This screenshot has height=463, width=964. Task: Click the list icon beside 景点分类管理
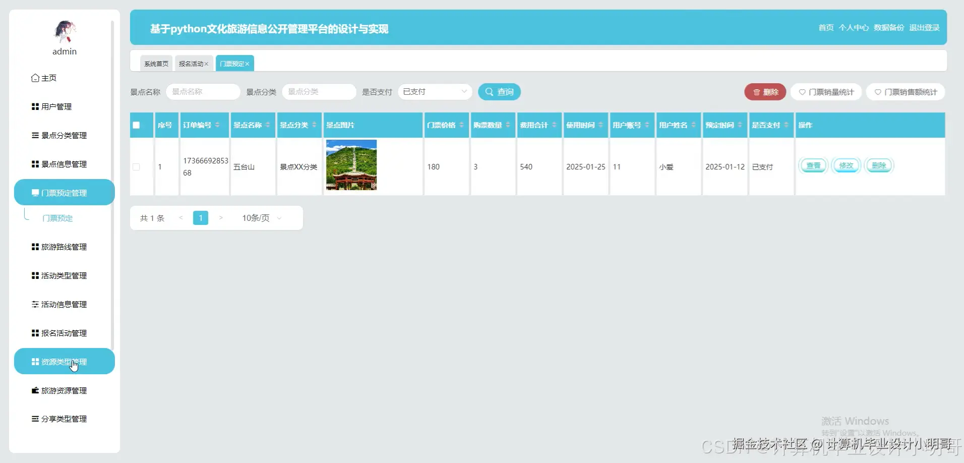click(x=35, y=136)
